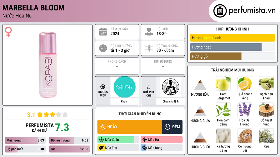Click the Kopari brand name label

[x=124, y=101]
